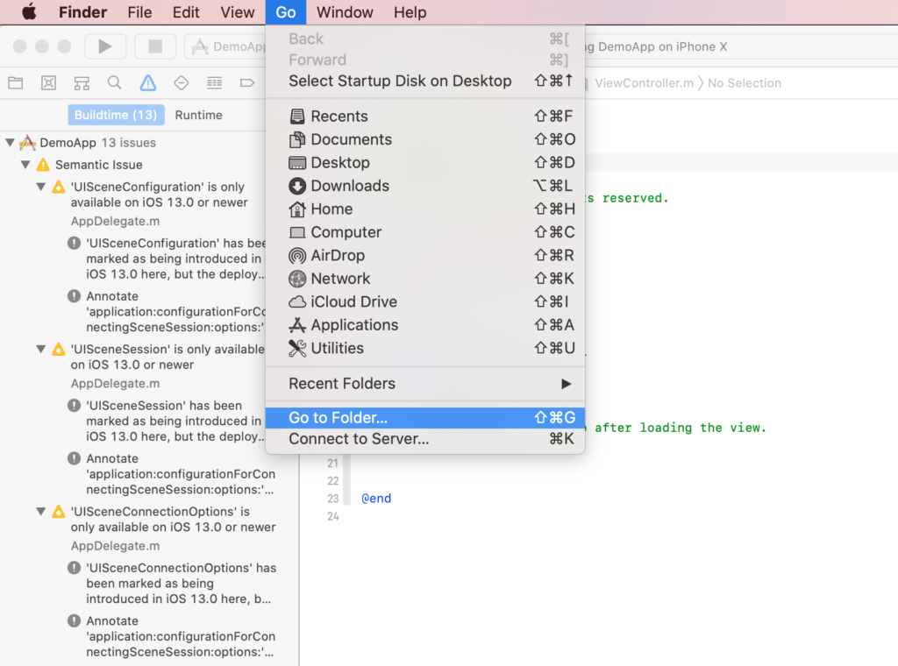
Task: Open the Edit menu
Action: point(186,12)
